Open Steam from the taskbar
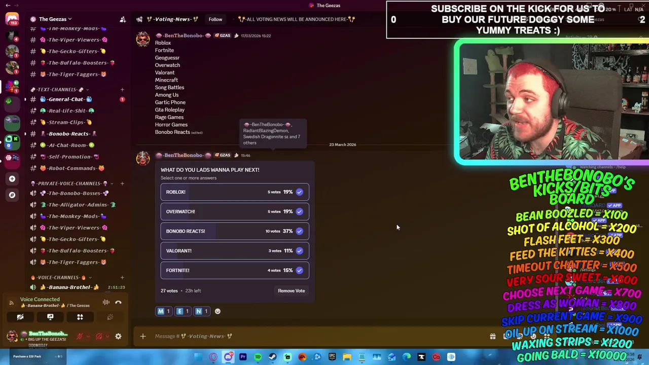 click(273, 357)
